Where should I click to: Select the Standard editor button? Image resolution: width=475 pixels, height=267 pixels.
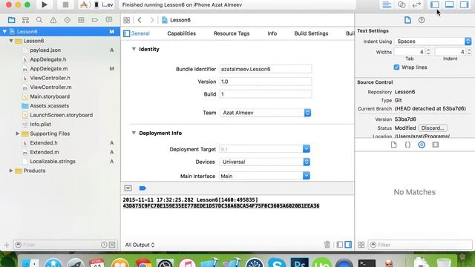pos(387,5)
